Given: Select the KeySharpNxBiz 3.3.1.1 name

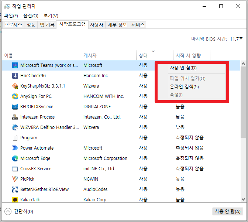Looking at the screenshot, I should coord(43,86).
